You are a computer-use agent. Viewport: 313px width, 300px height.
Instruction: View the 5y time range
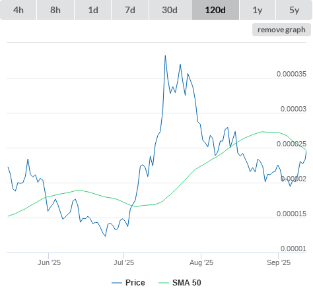(x=295, y=10)
